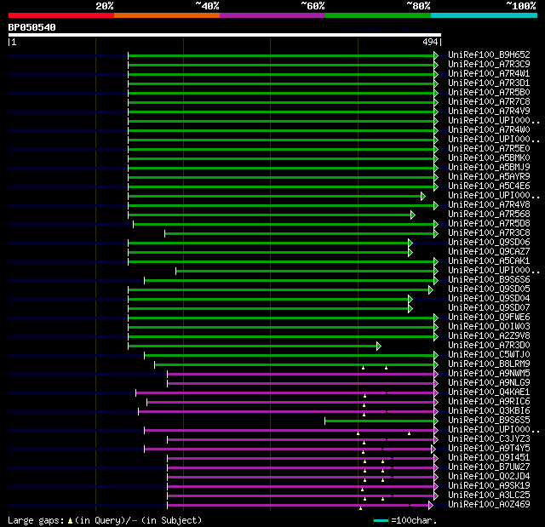Click the yellow gap marker below the UniRef100_A9SK19 bar
545x527 pixels.
point(362,490)
